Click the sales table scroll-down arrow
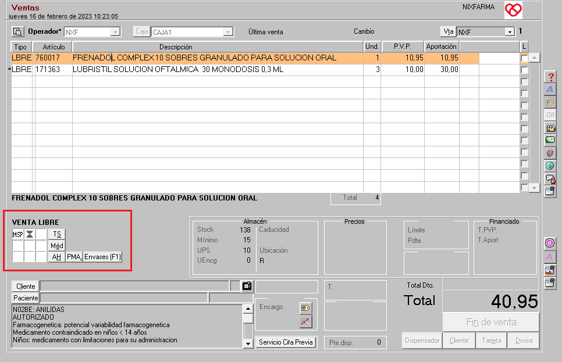Screen dimensions: 562x362 point(535,188)
